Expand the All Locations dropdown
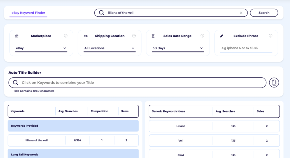 [110, 48]
